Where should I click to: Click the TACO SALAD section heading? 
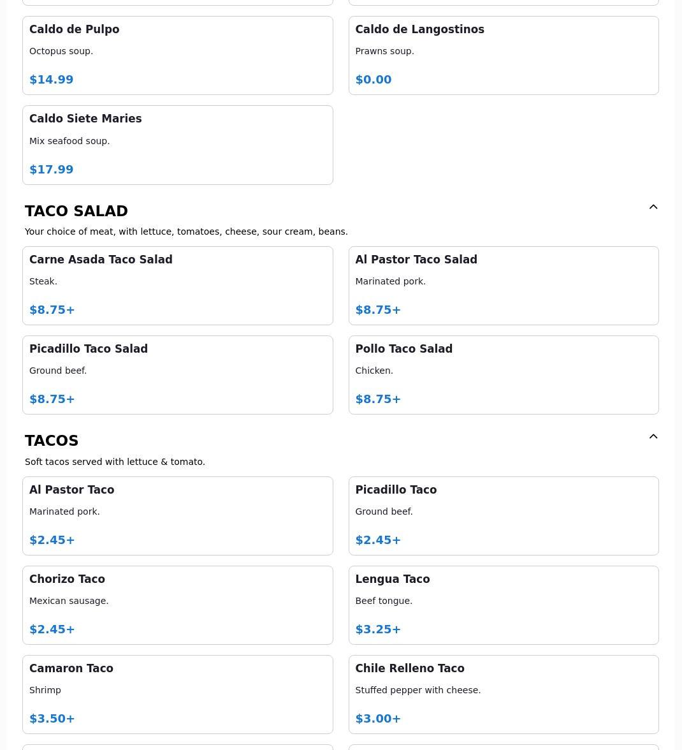[x=76, y=211]
